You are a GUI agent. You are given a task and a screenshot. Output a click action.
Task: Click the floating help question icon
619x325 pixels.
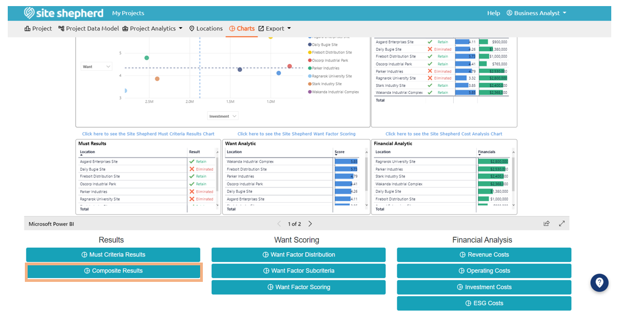point(599,283)
